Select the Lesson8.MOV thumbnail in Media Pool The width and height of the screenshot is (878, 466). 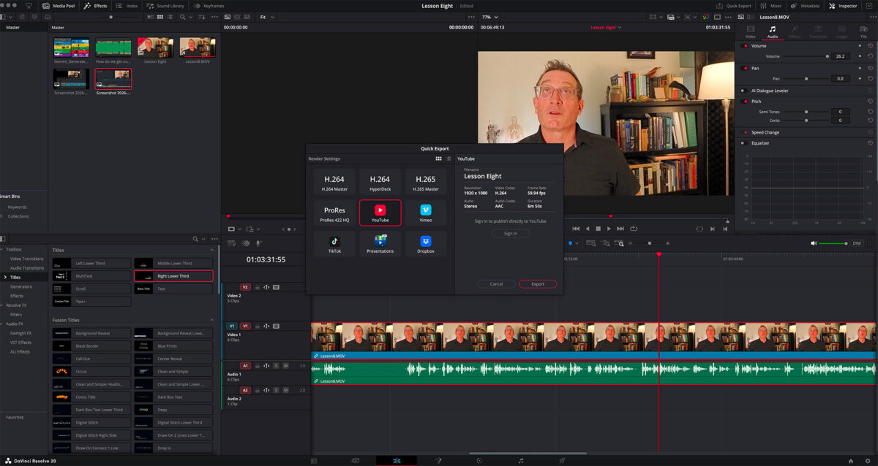(198, 48)
